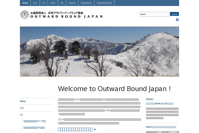Click the Outward Bound Japan logo
The width and height of the screenshot is (199, 133).
[x=61, y=15]
